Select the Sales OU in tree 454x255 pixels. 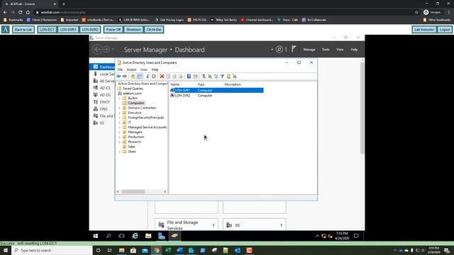(x=131, y=147)
